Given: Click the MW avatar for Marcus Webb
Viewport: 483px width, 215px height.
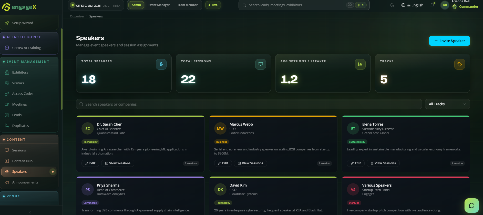Looking at the screenshot, I should (220, 129).
